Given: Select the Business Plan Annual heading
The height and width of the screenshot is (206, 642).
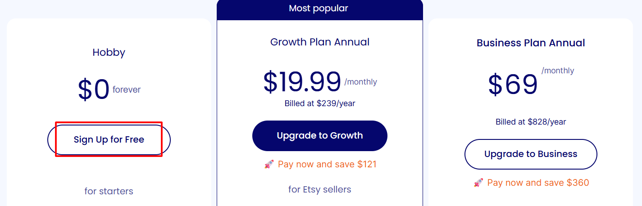Looking at the screenshot, I should tap(531, 43).
